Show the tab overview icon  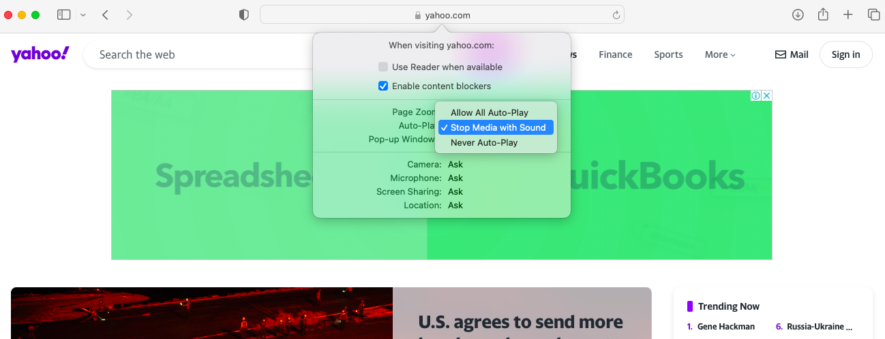873,14
